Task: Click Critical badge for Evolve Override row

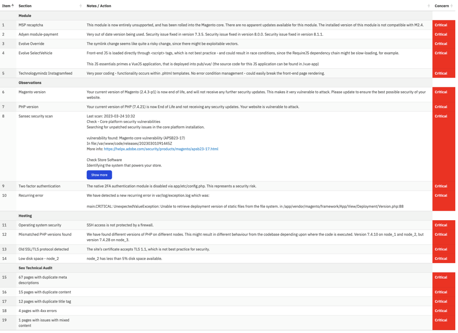Action: click(443, 44)
